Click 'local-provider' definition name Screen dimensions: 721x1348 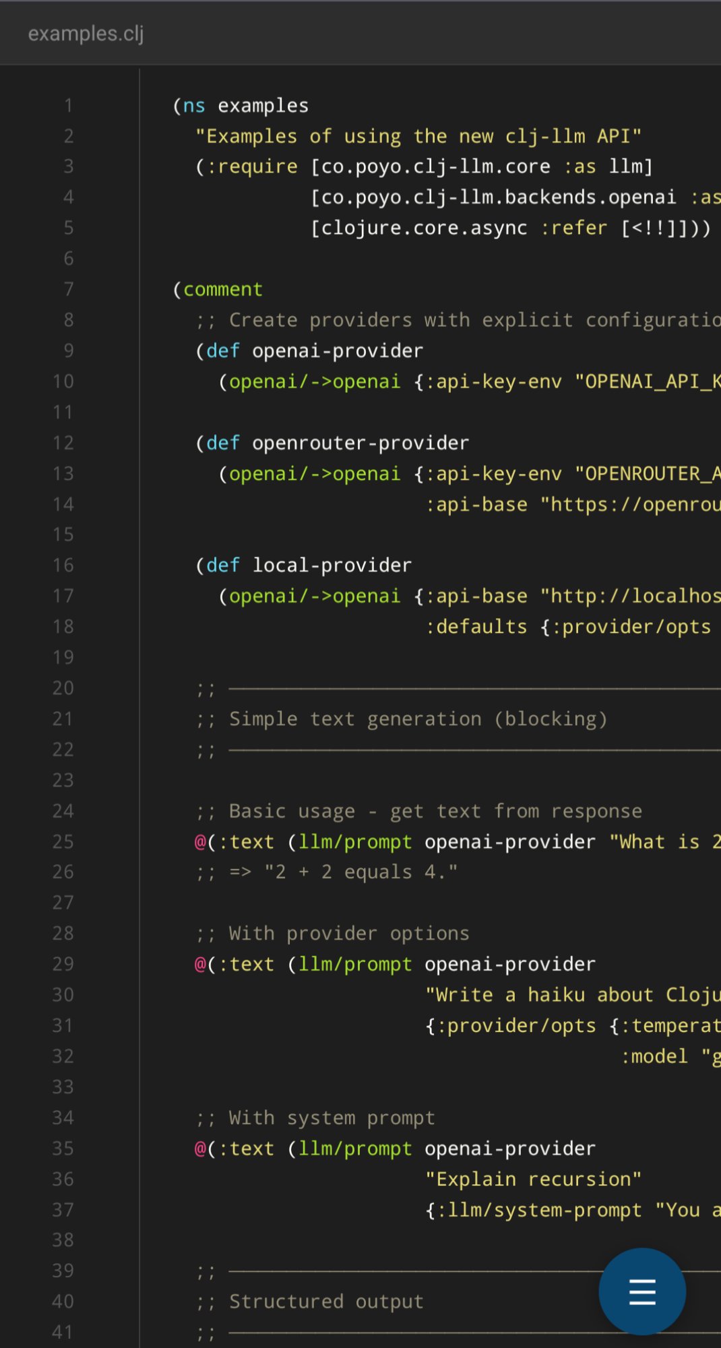(332, 565)
